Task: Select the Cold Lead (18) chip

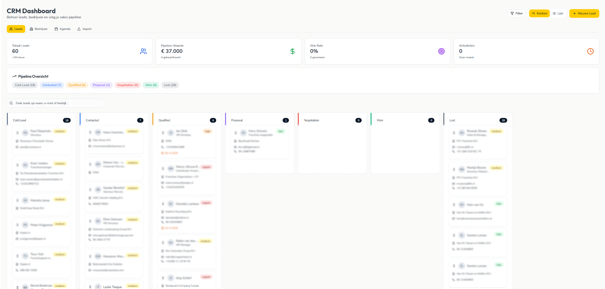Action: pyautogui.click(x=25, y=85)
